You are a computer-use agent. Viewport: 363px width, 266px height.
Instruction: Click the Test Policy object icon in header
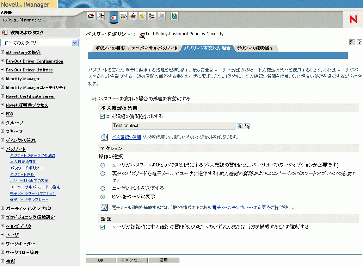pos(142,36)
